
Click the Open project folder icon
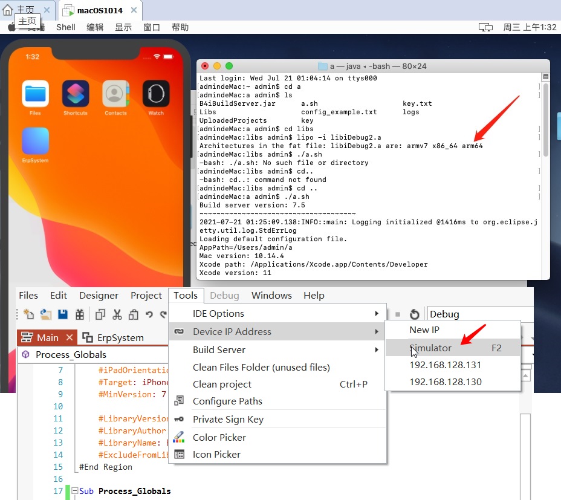tap(45, 314)
